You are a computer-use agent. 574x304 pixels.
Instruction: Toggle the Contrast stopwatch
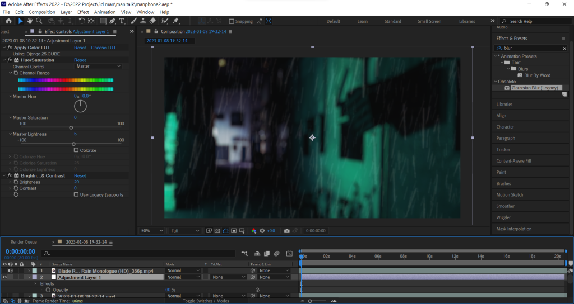tap(16, 188)
